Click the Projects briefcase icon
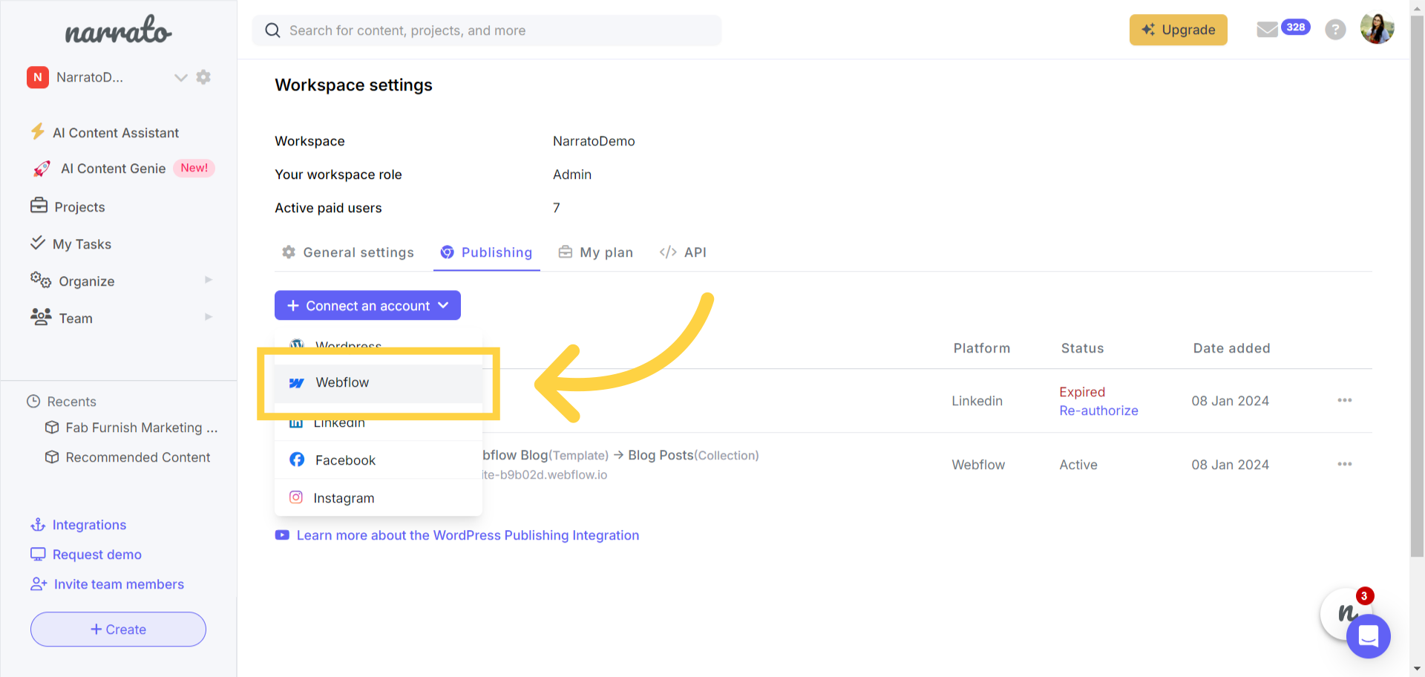The image size is (1425, 677). 39,206
